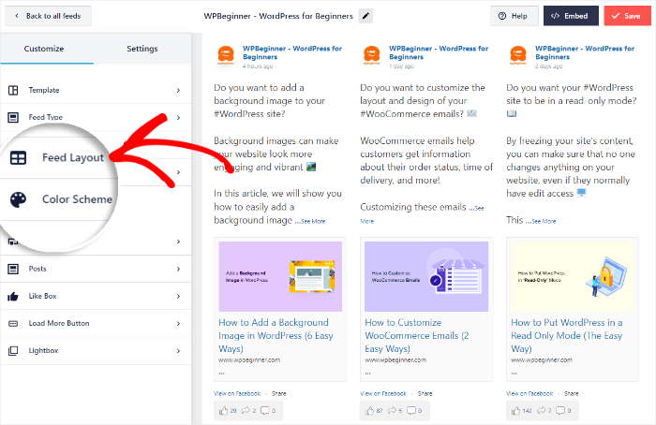Click the WooCommerce Emails post thumbnail
Screen dimensions: 656x425
click(426, 276)
